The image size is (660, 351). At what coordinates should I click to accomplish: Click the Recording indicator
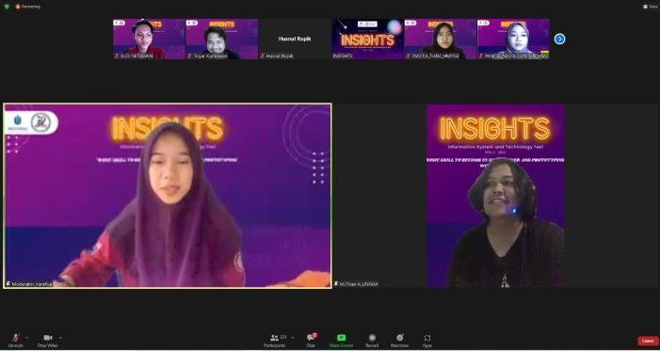28,7
